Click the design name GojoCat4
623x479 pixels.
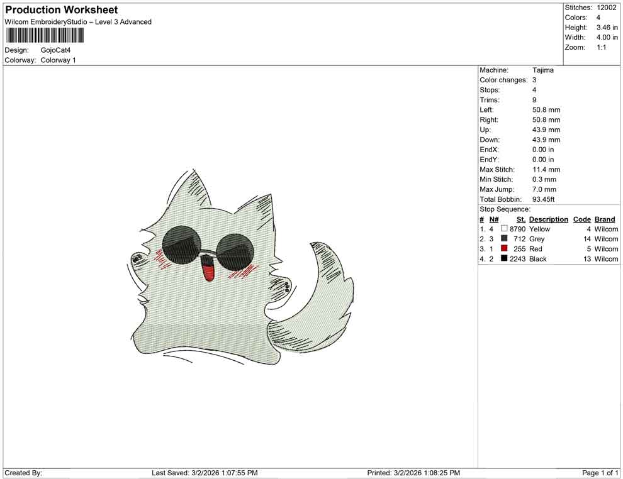point(55,50)
